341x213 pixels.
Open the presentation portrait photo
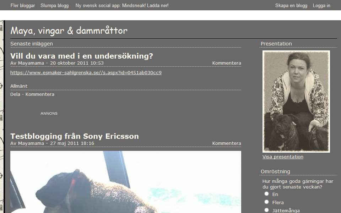point(296,102)
